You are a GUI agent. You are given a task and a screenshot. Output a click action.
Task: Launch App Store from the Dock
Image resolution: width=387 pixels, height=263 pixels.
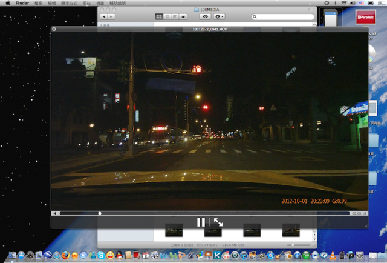pyautogui.click(x=21, y=255)
